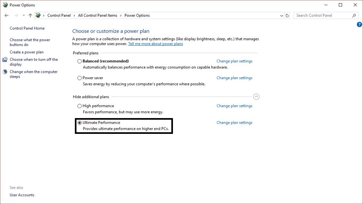Click the Preferred plans heading
Viewport: 363px width, 204px height.
pos(86,53)
